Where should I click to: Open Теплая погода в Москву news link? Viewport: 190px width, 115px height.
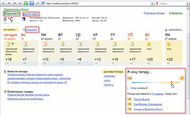(x=35, y=75)
